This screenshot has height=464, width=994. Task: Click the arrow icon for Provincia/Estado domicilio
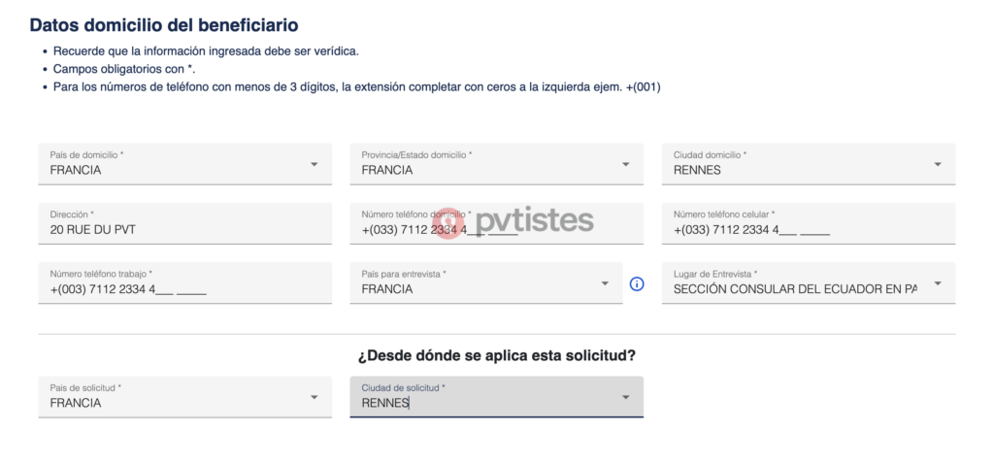(x=626, y=164)
